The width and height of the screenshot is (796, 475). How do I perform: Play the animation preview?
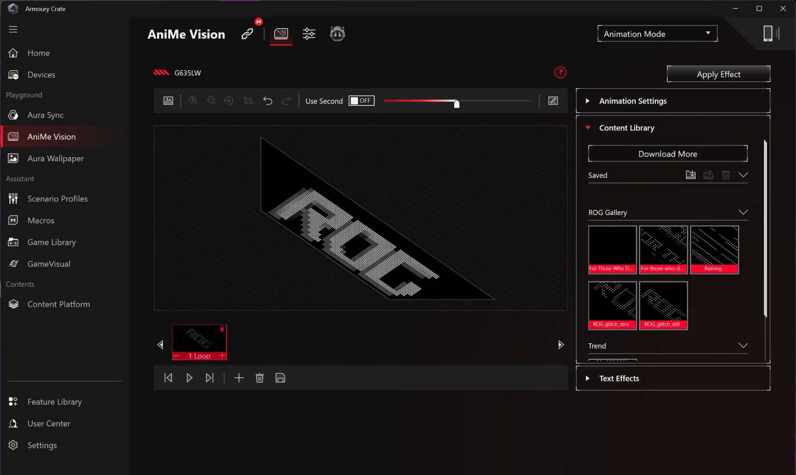pyautogui.click(x=189, y=378)
